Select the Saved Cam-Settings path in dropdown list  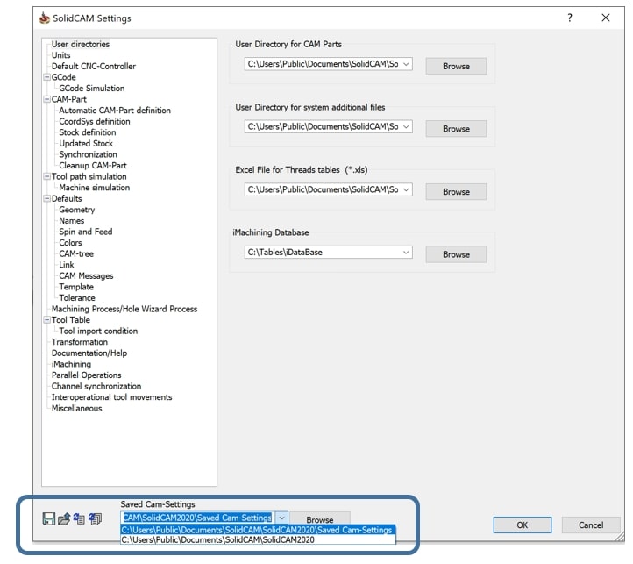pyautogui.click(x=258, y=530)
